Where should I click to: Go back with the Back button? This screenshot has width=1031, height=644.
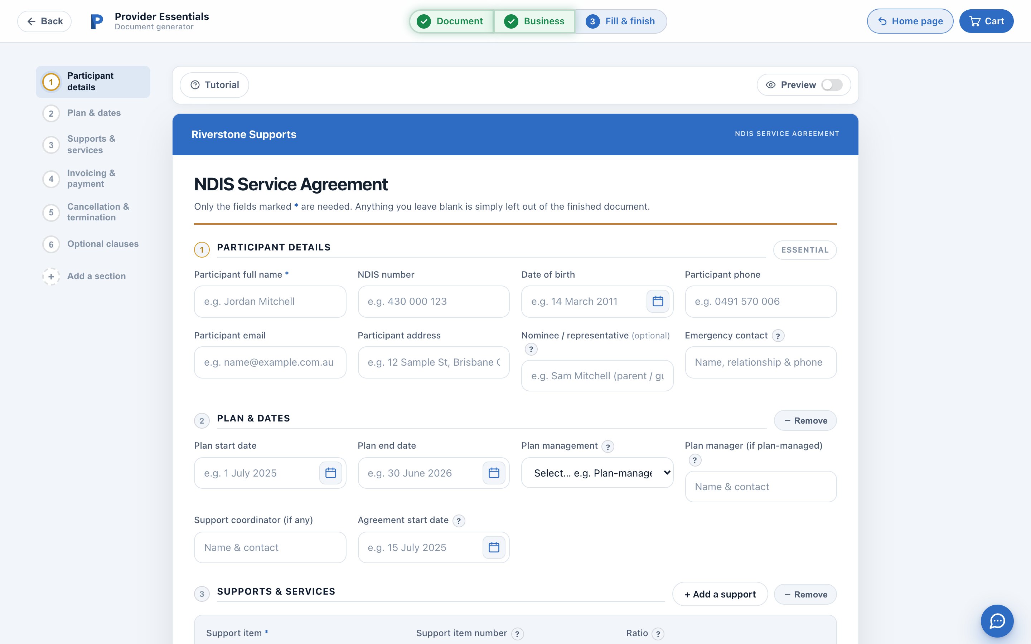tap(44, 21)
